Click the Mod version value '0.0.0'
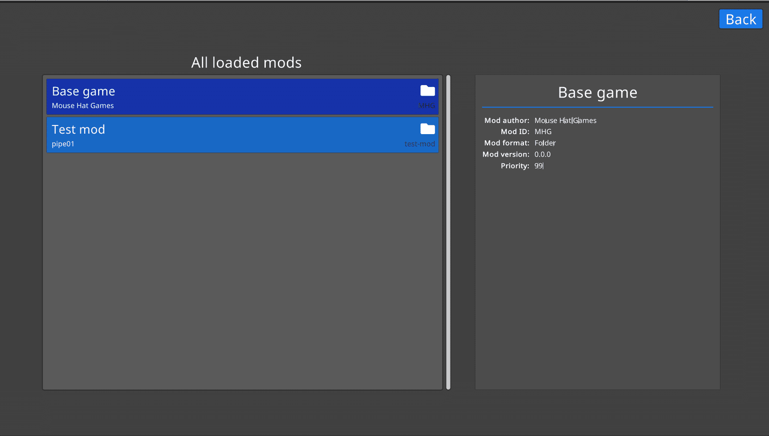The image size is (769, 436). coord(543,155)
